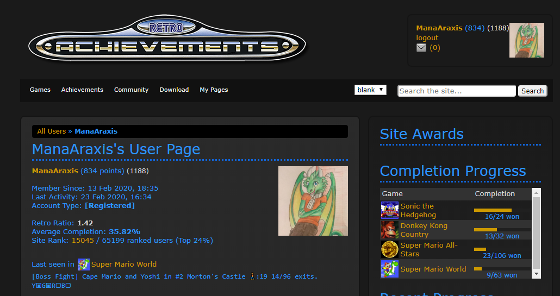Click the Completion column header
This screenshot has width=560, height=296.
(495, 194)
